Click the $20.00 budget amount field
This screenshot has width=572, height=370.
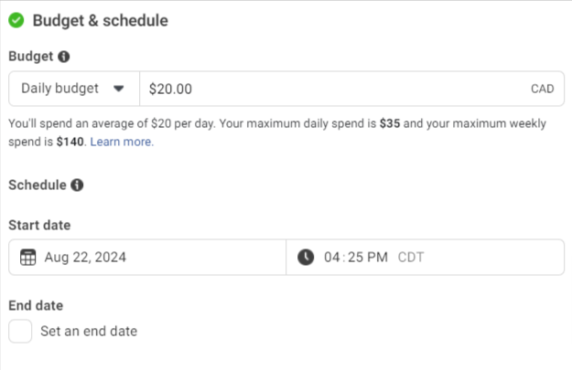click(352, 89)
